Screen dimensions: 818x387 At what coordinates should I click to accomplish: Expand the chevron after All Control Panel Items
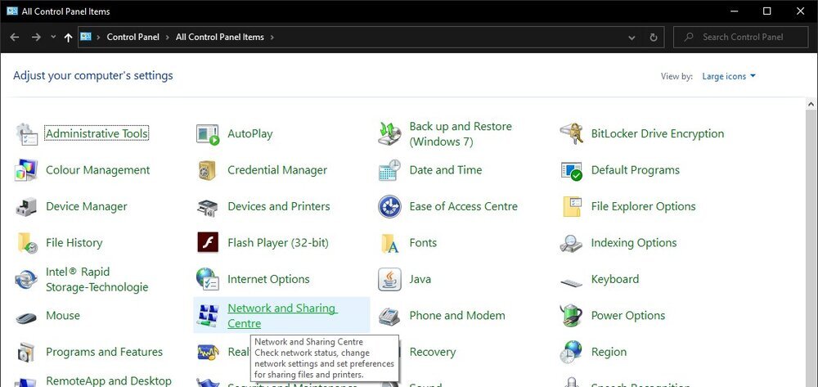click(x=272, y=37)
